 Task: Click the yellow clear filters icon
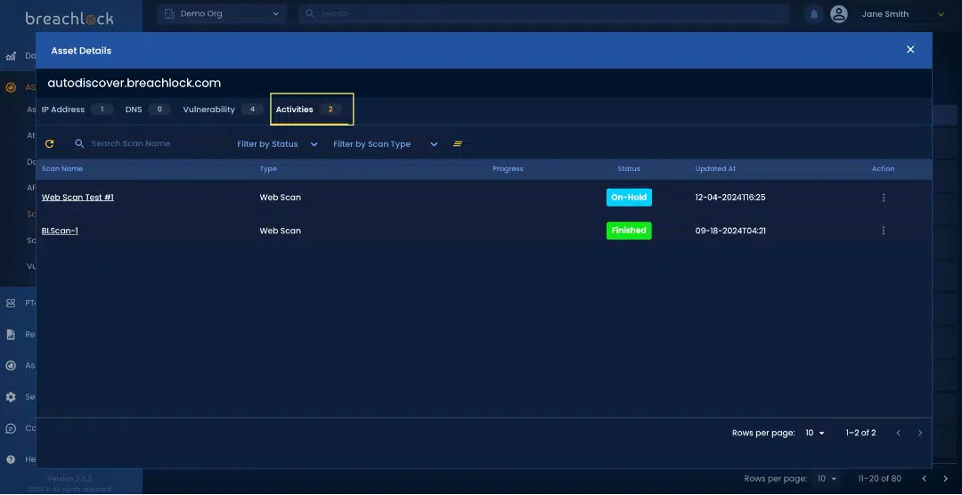[x=458, y=143]
